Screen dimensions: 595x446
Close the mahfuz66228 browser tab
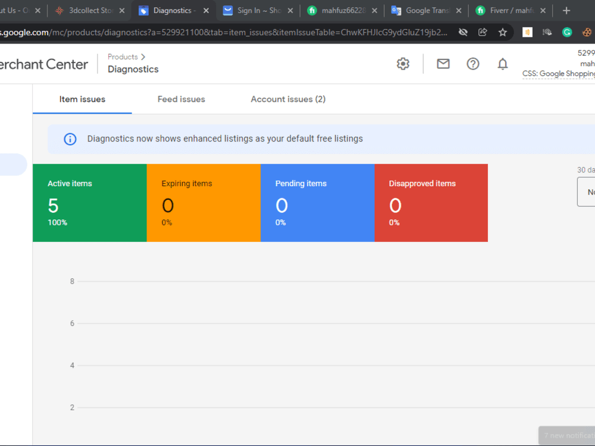tap(374, 11)
